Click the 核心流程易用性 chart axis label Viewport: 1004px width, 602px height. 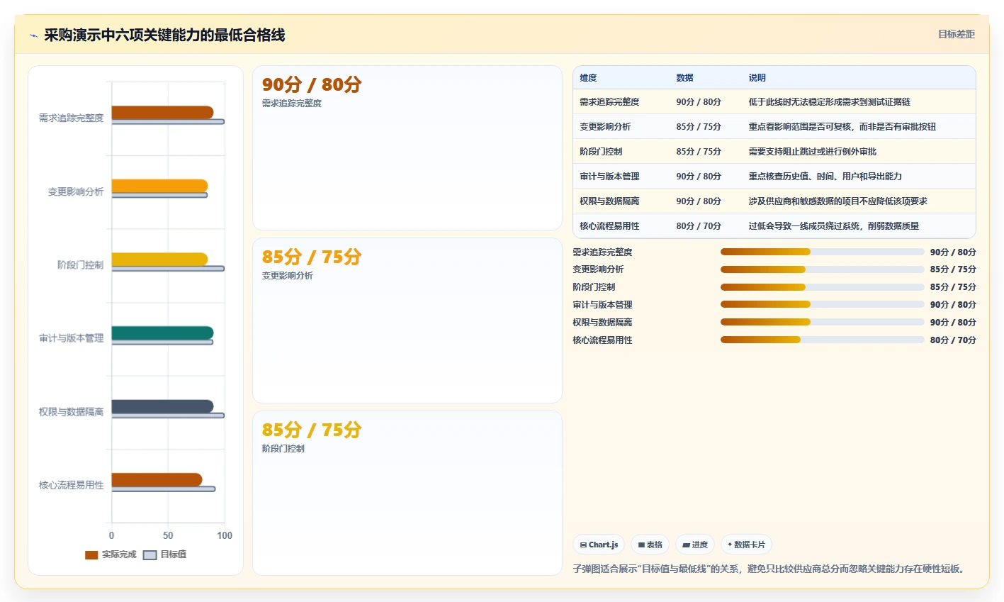point(72,485)
